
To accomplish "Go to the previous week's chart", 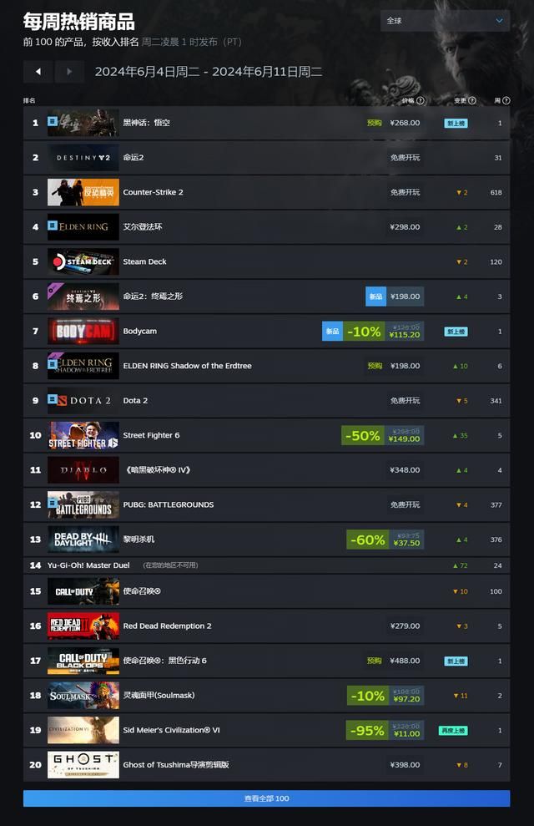I will click(38, 72).
